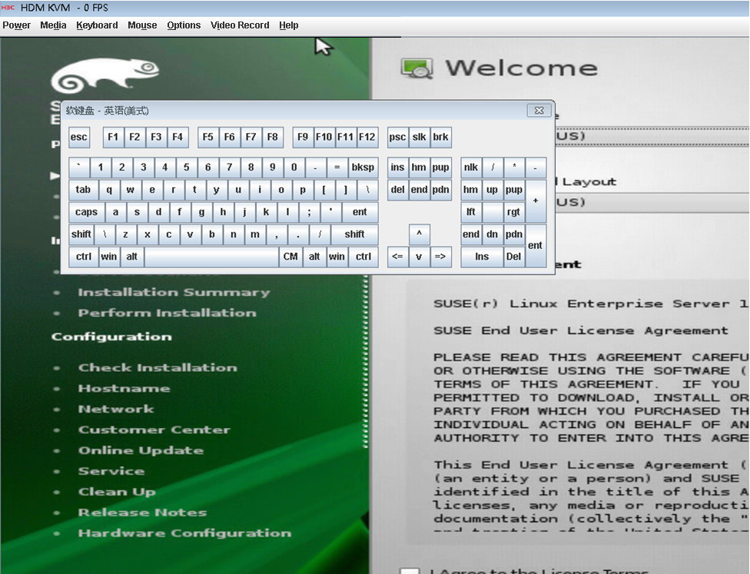
Task: Click the Welcome screen icon
Action: click(417, 68)
